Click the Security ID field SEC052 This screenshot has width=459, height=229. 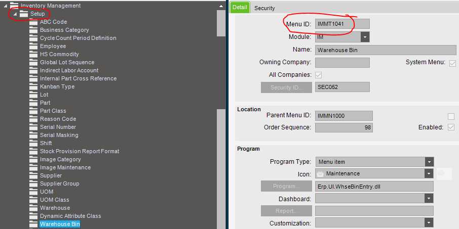pos(342,87)
